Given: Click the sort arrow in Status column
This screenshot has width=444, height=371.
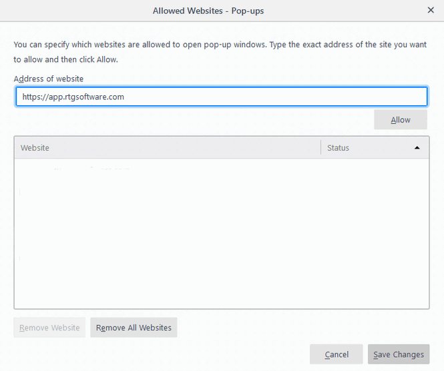Looking at the screenshot, I should 417,148.
